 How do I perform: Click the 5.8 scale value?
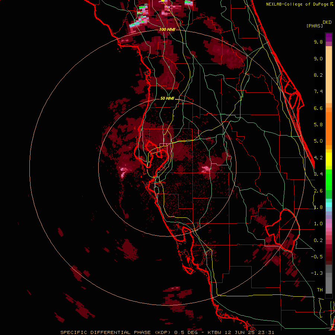coord(318,125)
